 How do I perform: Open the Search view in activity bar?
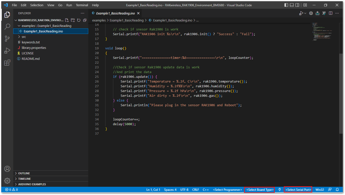point(7,26)
